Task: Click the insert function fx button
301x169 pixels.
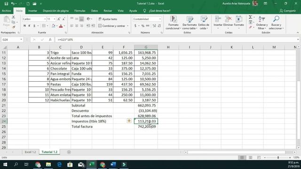Action: tap(50, 39)
